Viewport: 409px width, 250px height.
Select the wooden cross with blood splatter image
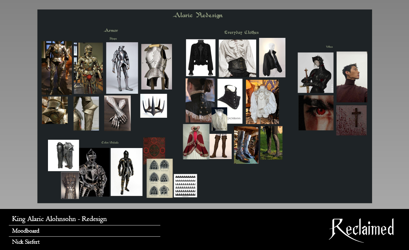351,120
